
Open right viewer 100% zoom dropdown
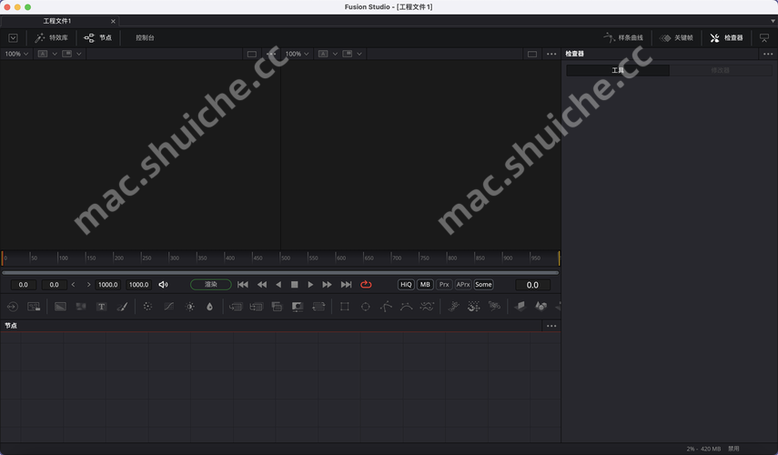click(297, 54)
